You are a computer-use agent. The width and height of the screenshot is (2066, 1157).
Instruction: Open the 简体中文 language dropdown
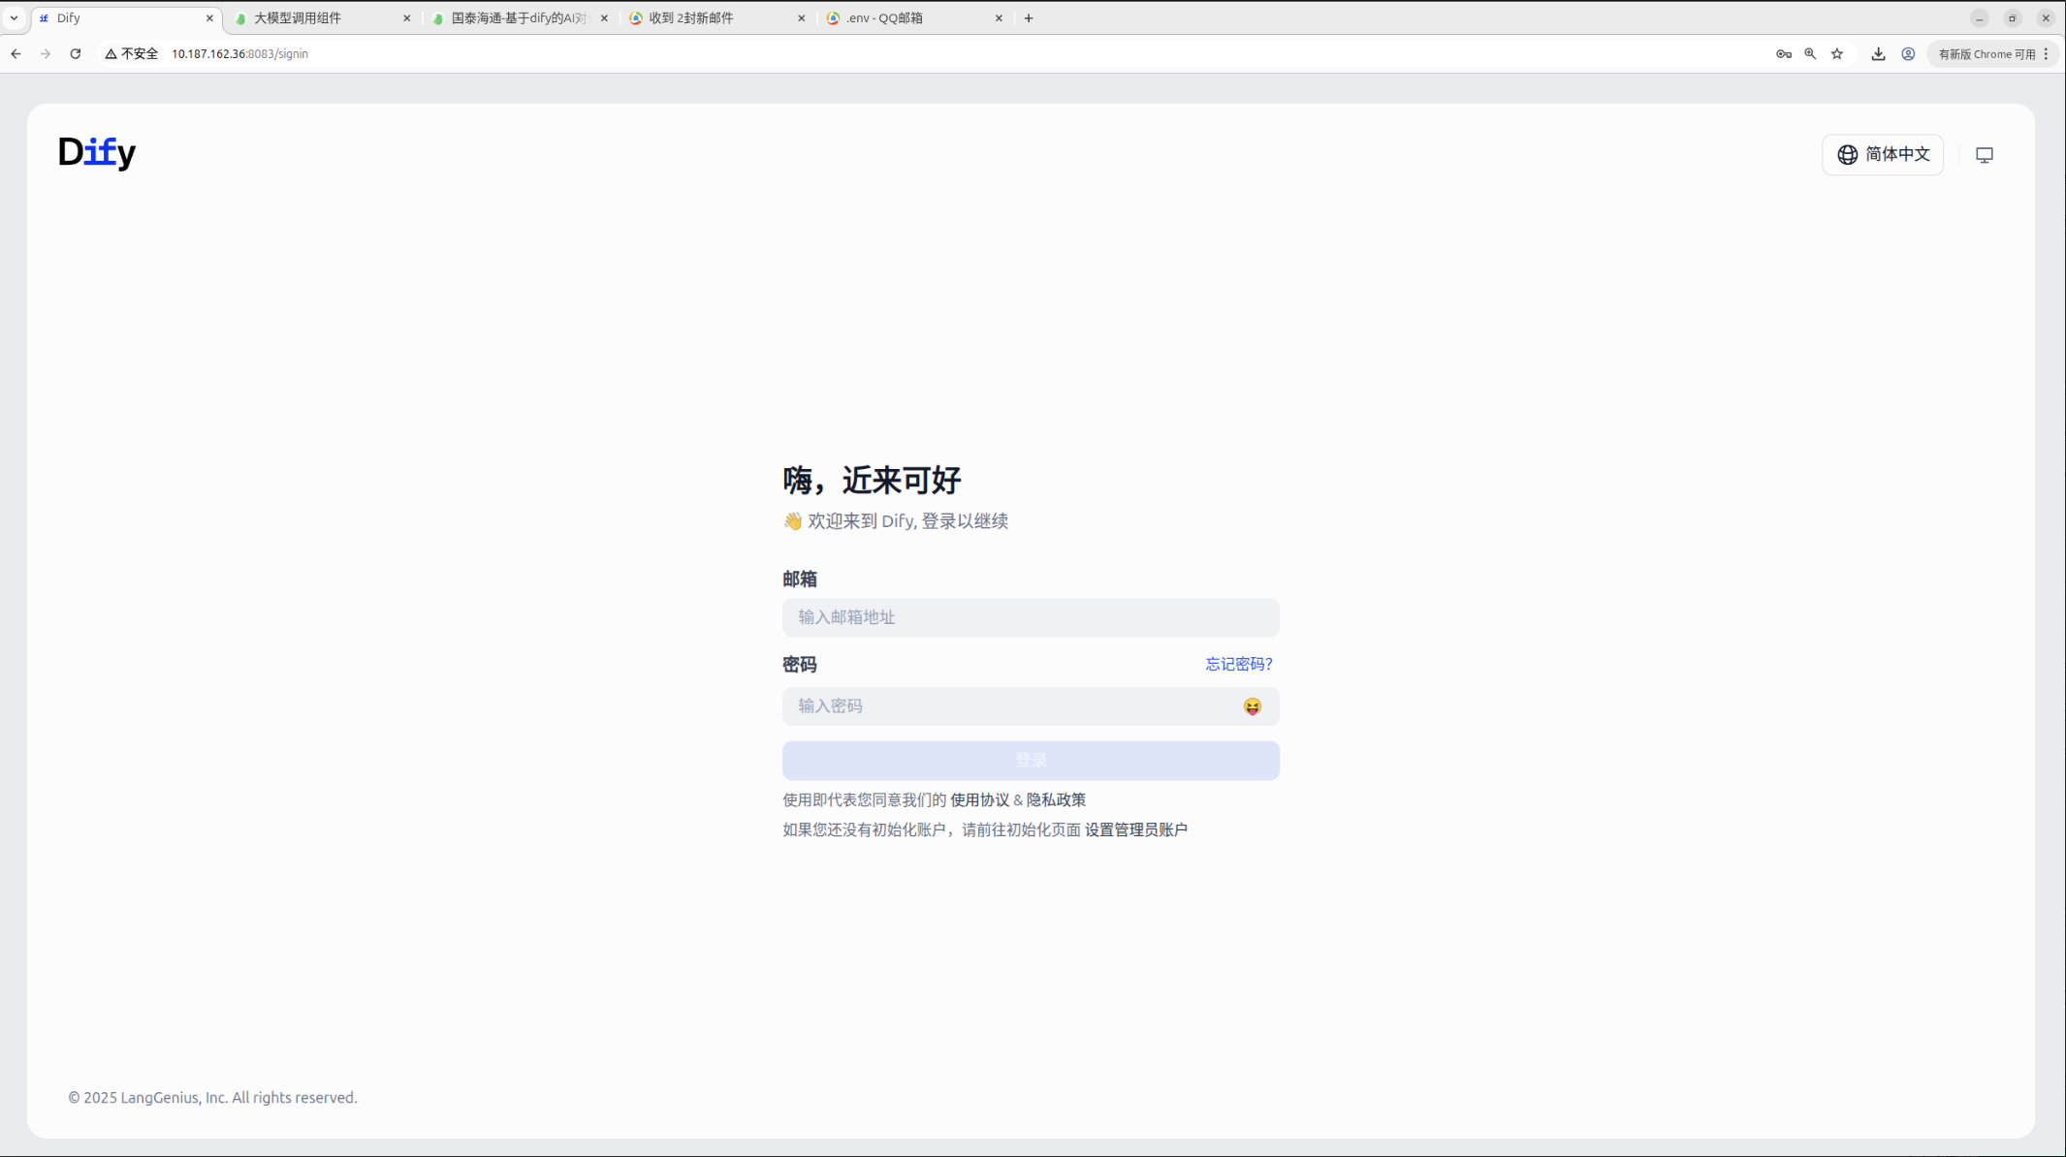point(1882,155)
